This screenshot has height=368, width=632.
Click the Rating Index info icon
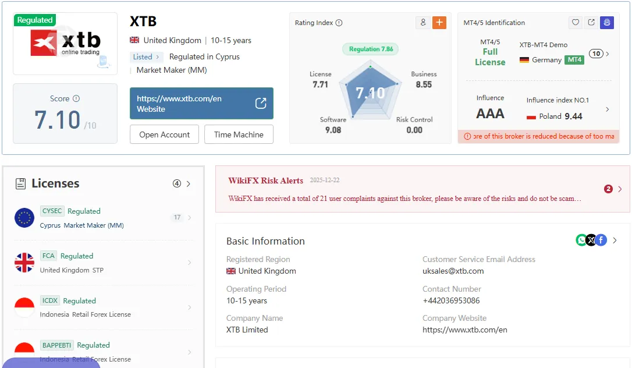coord(339,23)
